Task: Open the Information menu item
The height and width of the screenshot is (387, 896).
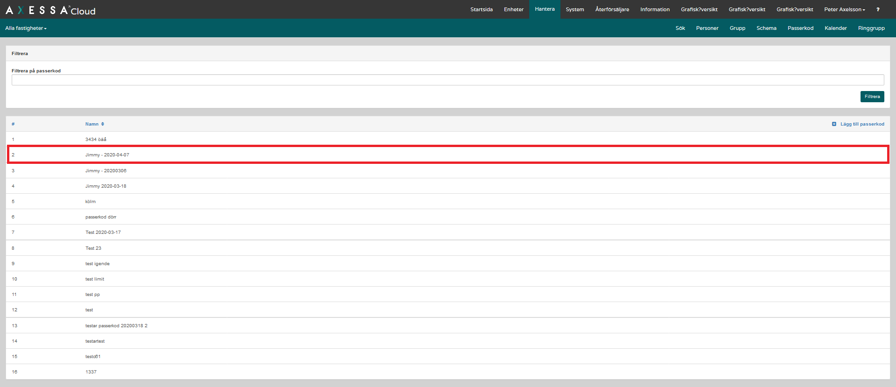Action: pos(655,9)
